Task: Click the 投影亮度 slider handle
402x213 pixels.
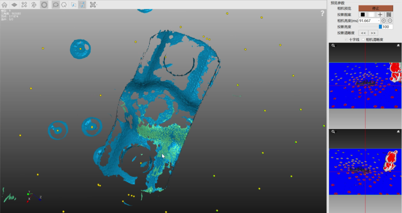Action: (x=380, y=27)
